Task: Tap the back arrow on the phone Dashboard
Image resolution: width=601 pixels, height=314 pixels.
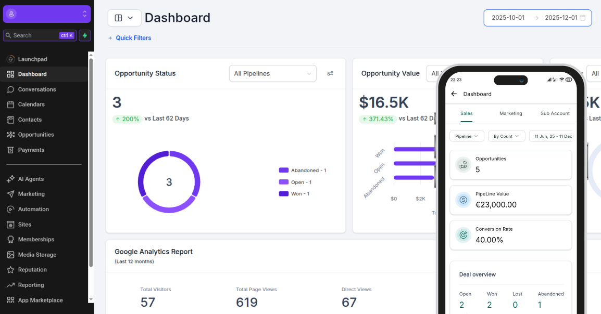Action: point(455,94)
